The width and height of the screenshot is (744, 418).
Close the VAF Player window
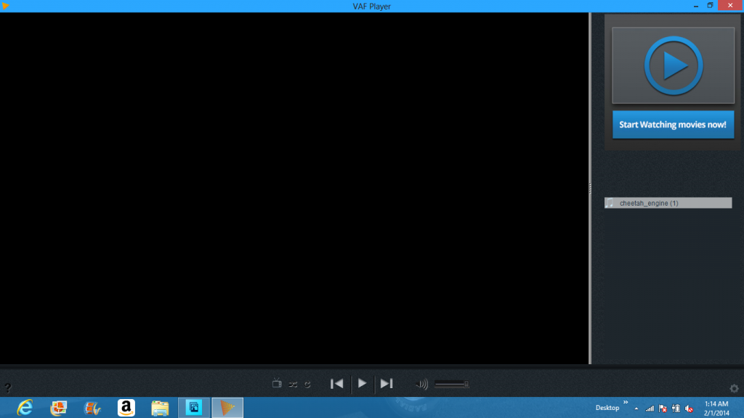tap(731, 5)
